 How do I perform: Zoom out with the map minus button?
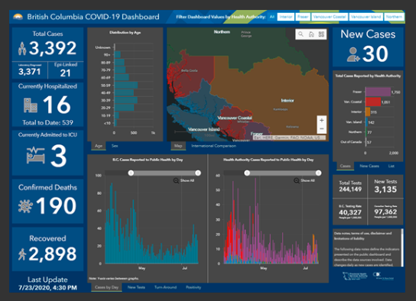(321, 129)
